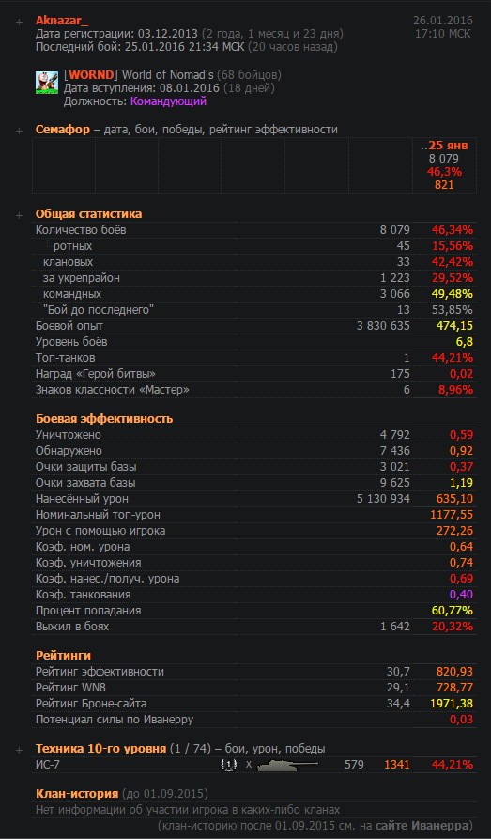Click the report date 26.01.2016
The image size is (491, 839).
443,21
